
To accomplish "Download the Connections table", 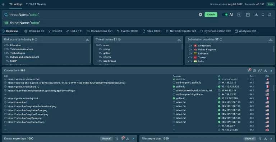I will click(265, 71).
